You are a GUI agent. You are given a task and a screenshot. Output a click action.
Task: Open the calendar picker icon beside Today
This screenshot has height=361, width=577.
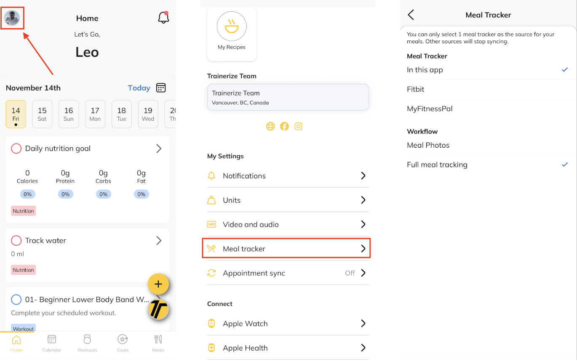coord(161,88)
